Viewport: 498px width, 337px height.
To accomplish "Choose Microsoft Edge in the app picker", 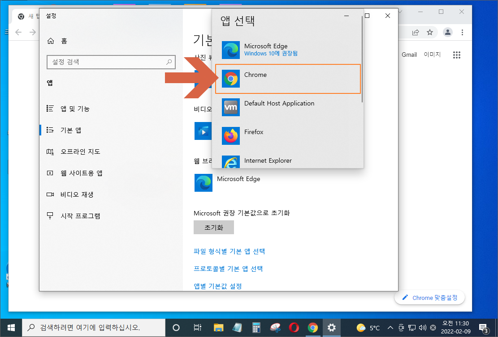I will [288, 50].
